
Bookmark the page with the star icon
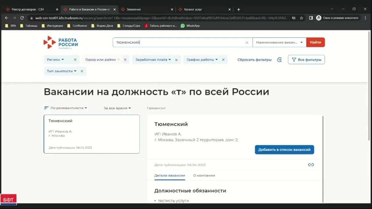[301, 18]
